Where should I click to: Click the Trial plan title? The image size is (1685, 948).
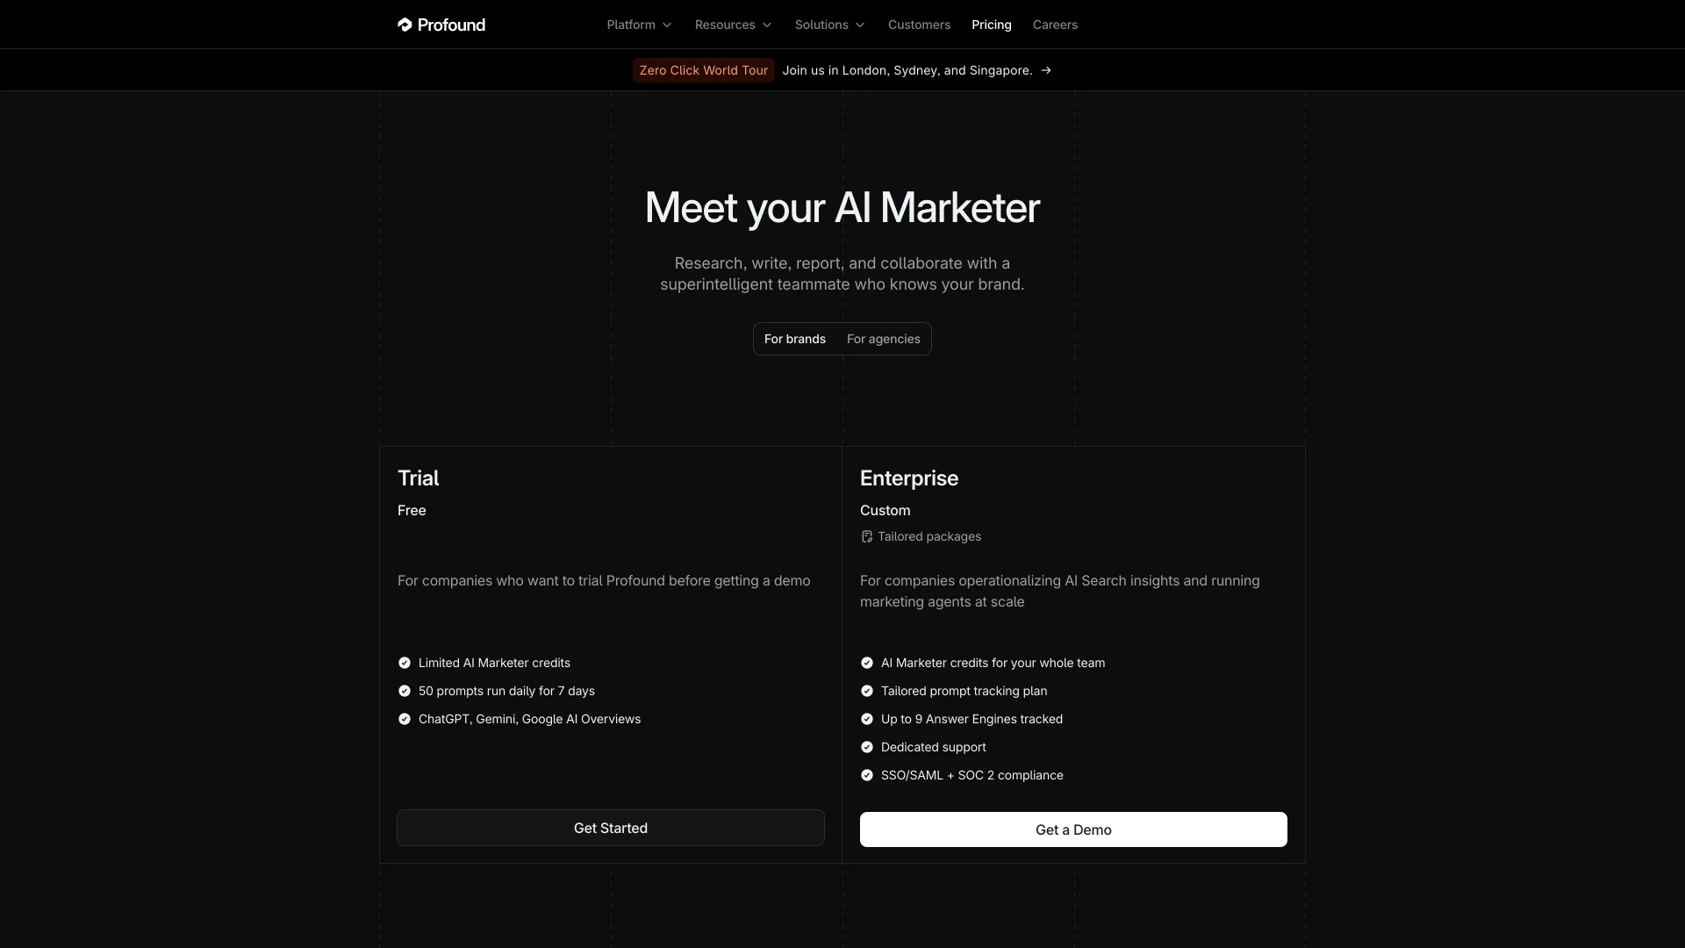(418, 478)
